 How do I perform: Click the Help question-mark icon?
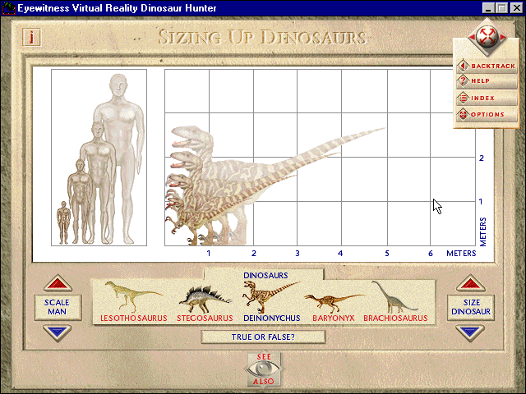[x=464, y=80]
